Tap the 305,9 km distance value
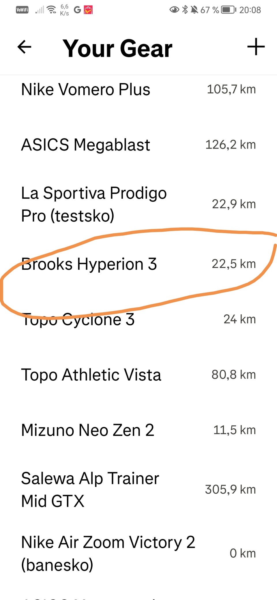277x600 pixels. 230,490
